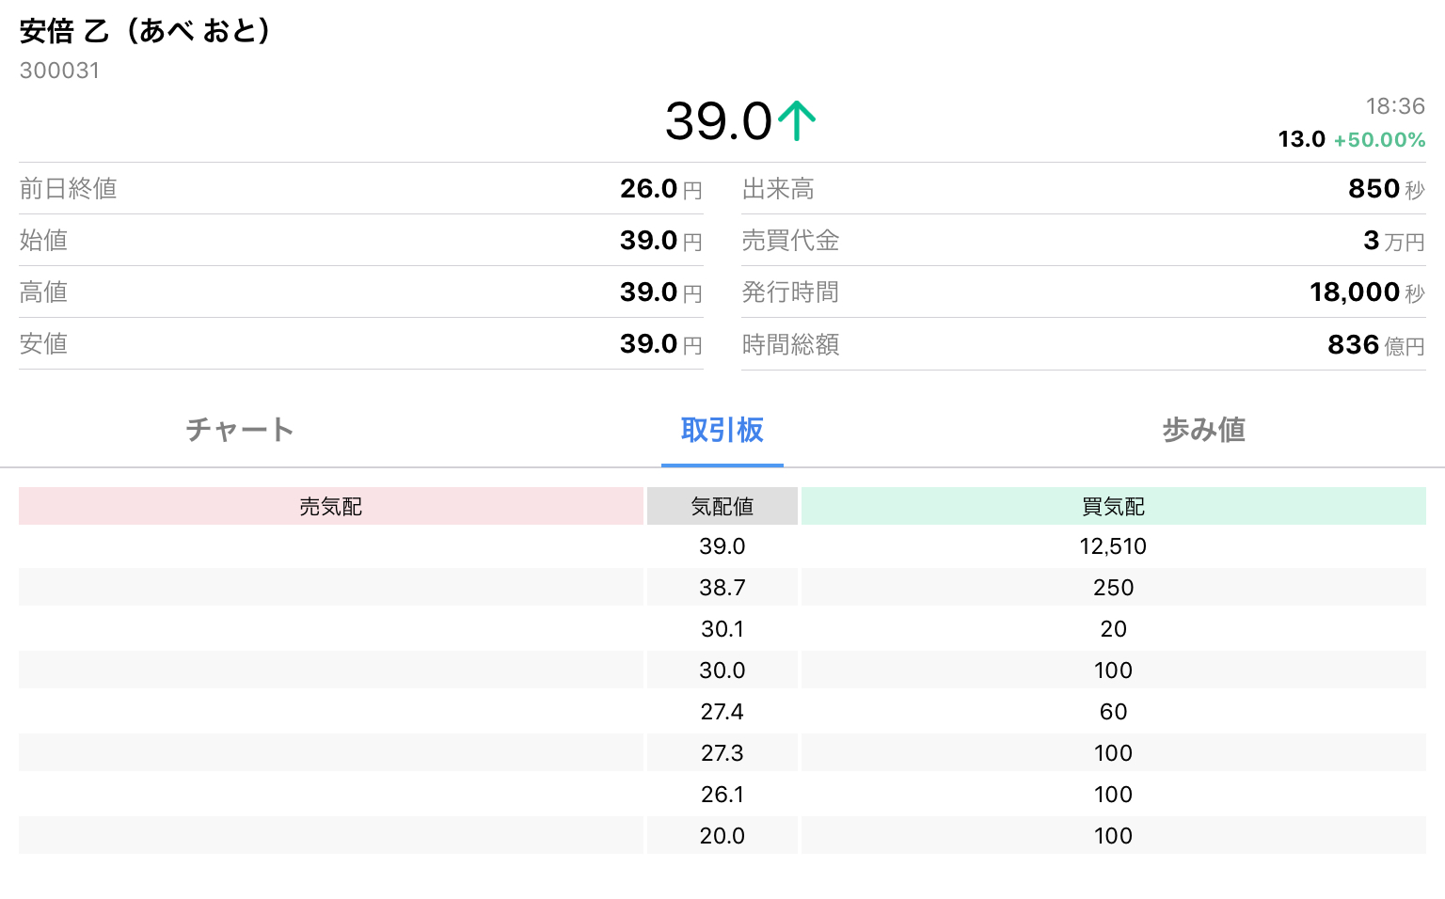Click the 気配値 column header
The height and width of the screenshot is (899, 1445).
722,507
